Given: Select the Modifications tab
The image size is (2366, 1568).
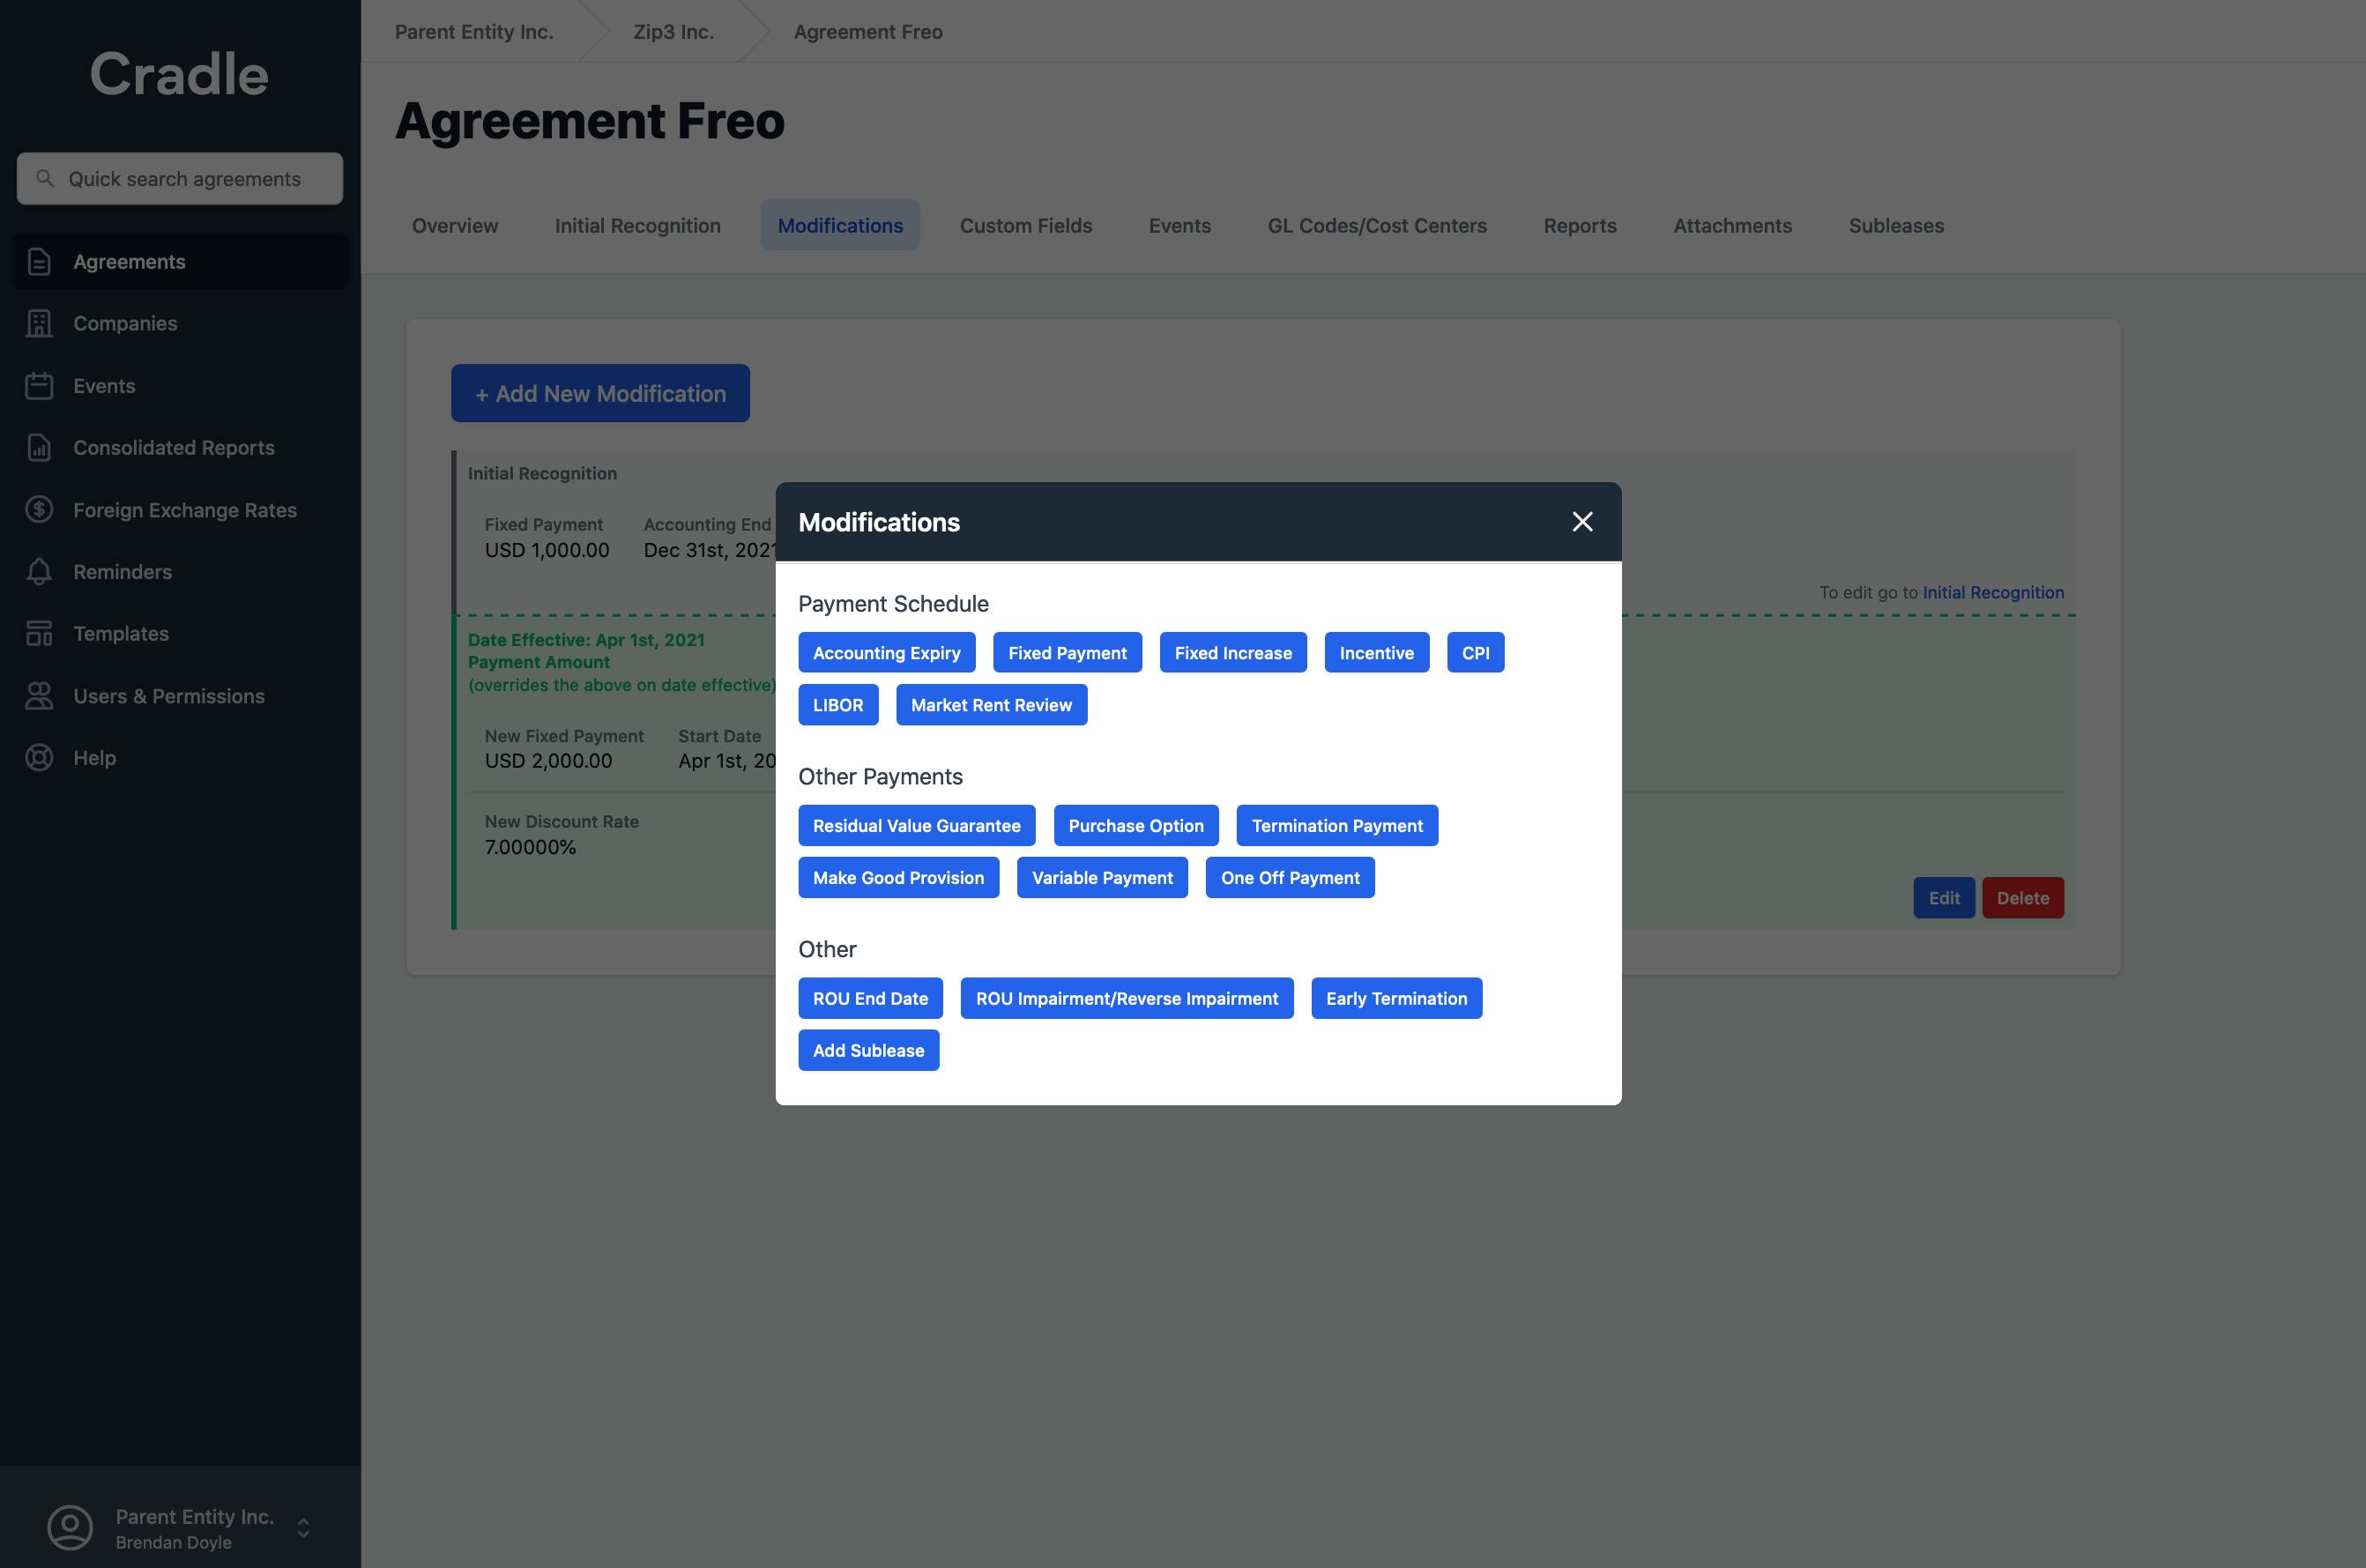Looking at the screenshot, I should pyautogui.click(x=840, y=225).
